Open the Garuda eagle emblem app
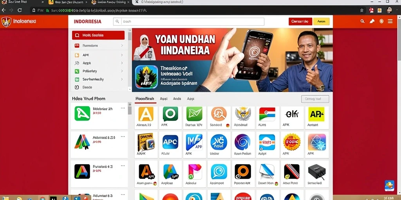This screenshot has height=200, width=401. 243,114
